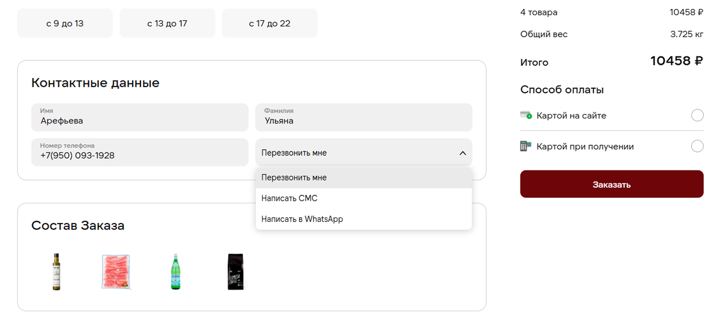Collapse the contact method dropdown chevron
The image size is (717, 323).
point(462,153)
